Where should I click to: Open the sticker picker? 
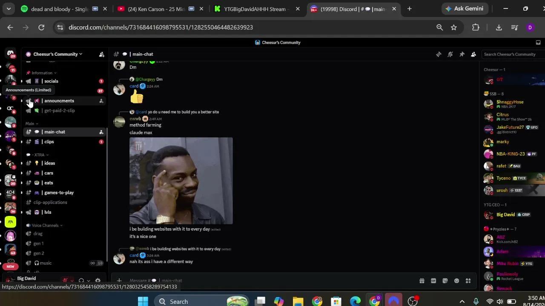point(445,280)
